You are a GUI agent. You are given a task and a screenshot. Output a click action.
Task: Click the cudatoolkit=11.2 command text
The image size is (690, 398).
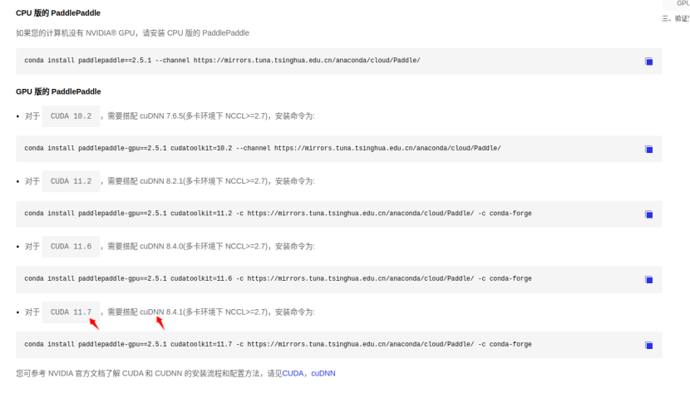click(278, 214)
